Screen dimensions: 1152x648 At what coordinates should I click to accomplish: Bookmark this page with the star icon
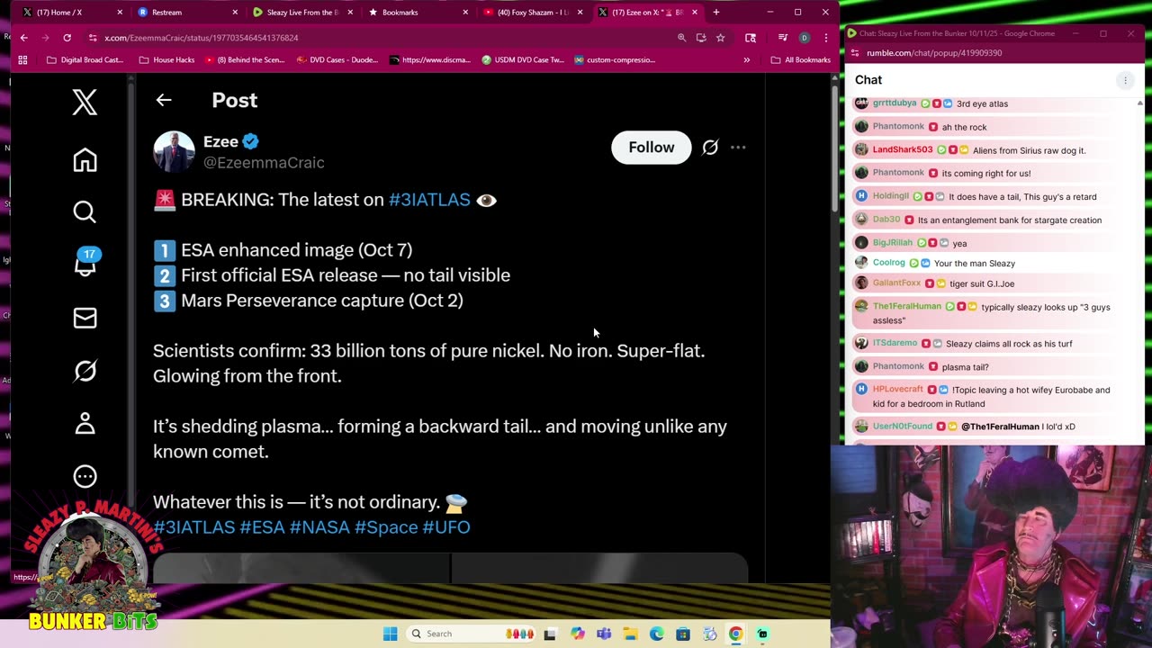point(720,38)
